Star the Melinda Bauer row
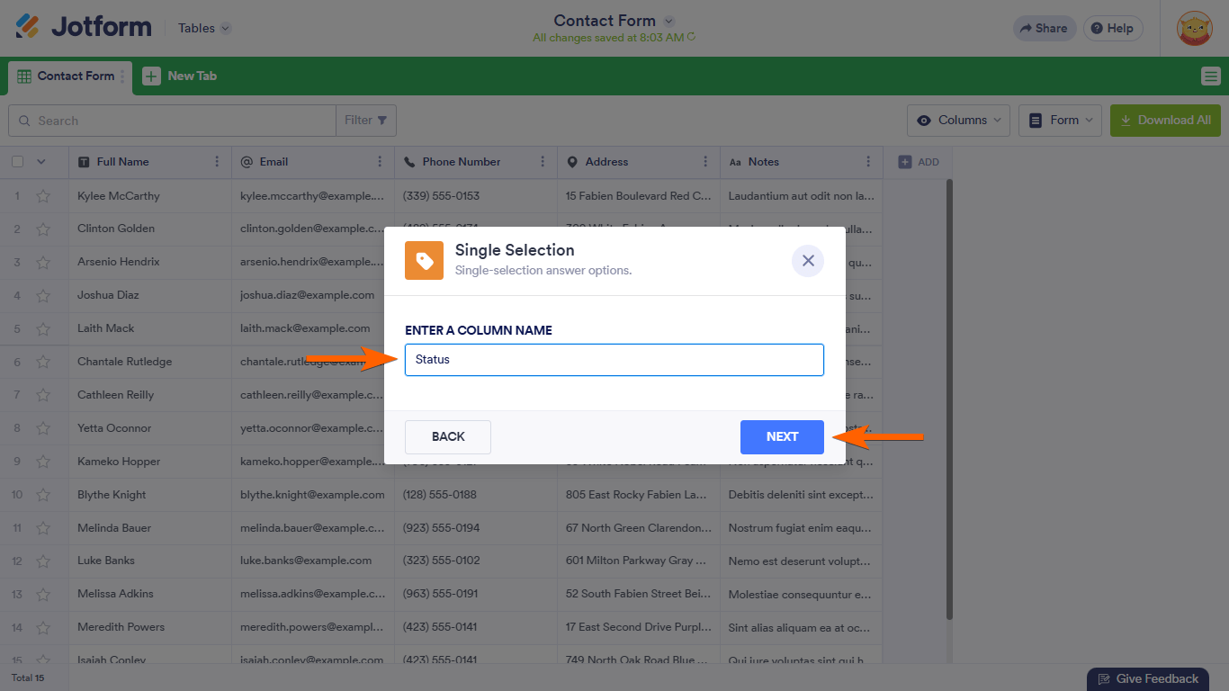This screenshot has width=1229, height=691. pos(43,528)
